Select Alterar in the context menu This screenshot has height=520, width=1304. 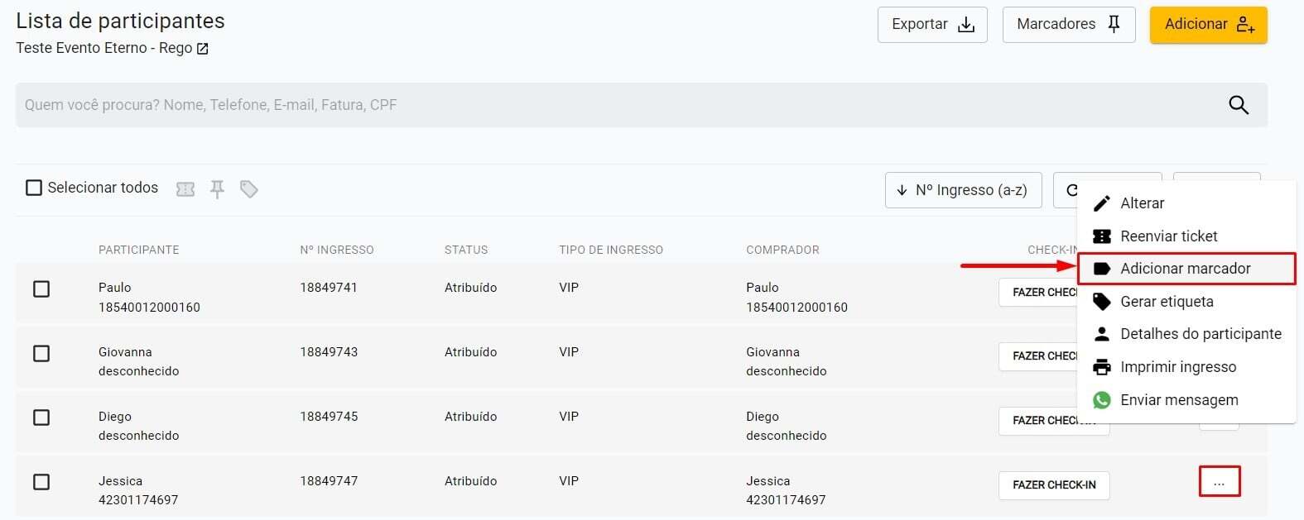(1142, 203)
